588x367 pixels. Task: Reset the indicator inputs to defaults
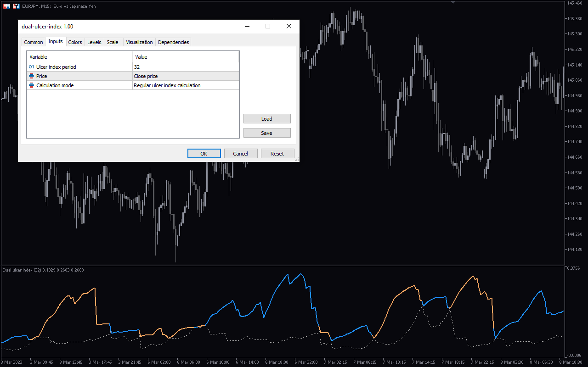[277, 154]
